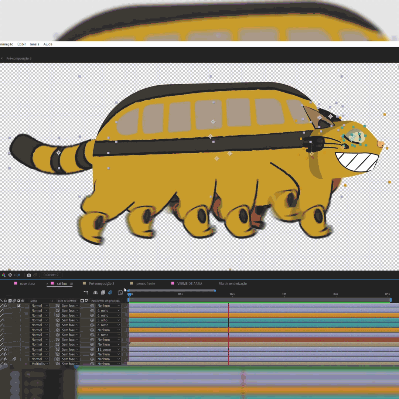Click the Transformar em principal column header

pyautogui.click(x=105, y=301)
